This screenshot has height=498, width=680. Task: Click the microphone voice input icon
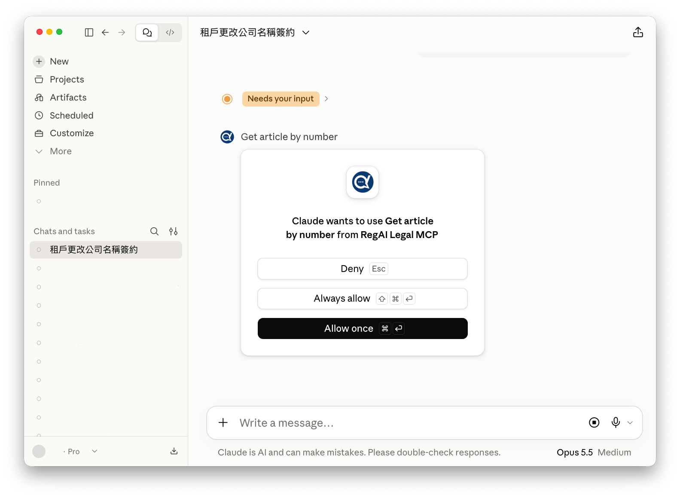click(x=616, y=422)
